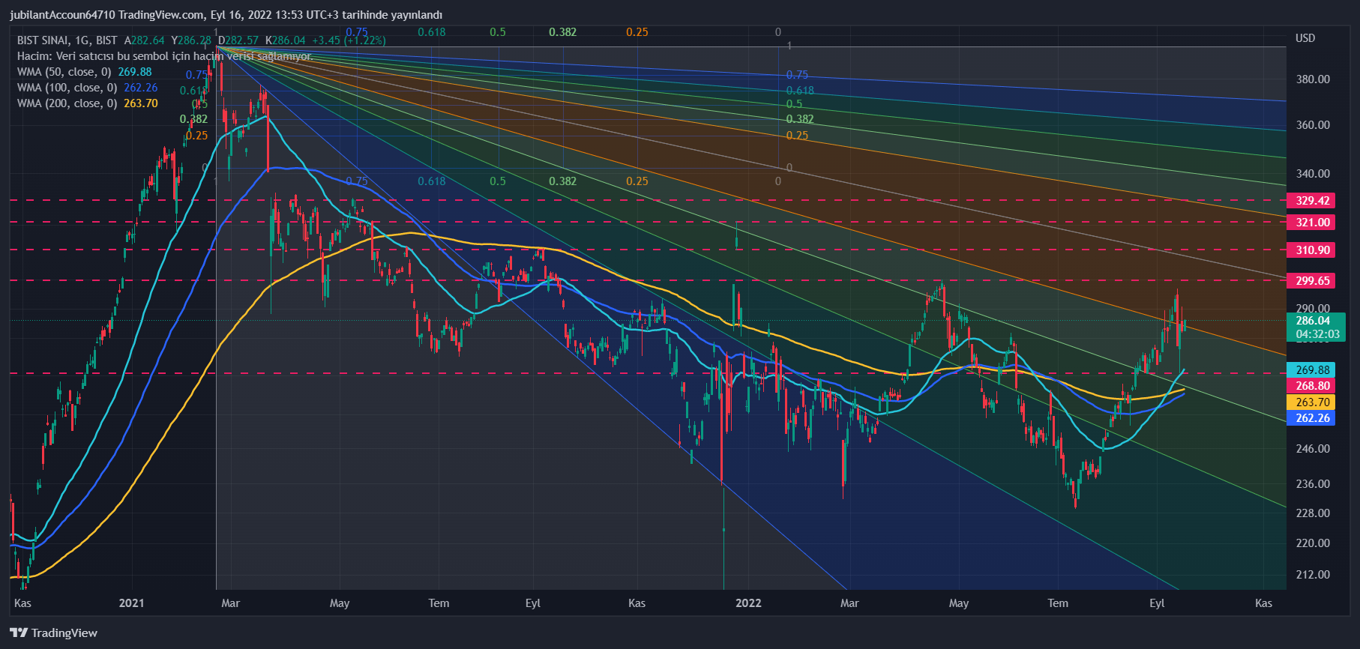Select the WMA (200, close, 0) legend
Image resolution: width=1360 pixels, height=649 pixels.
(x=67, y=103)
